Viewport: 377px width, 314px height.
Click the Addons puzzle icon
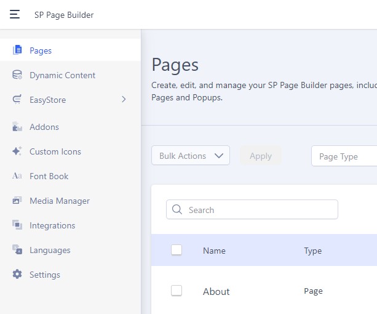[17, 127]
